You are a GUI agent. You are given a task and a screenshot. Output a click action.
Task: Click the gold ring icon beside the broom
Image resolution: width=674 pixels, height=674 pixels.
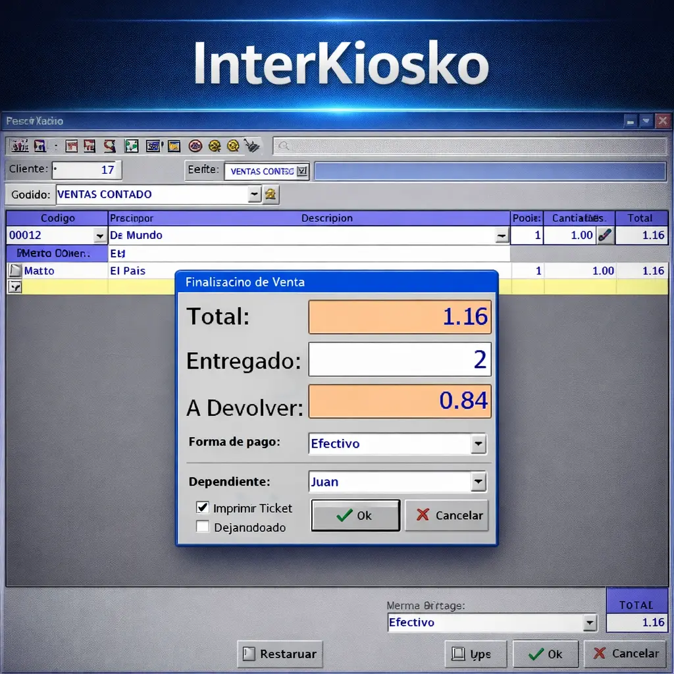(x=233, y=146)
